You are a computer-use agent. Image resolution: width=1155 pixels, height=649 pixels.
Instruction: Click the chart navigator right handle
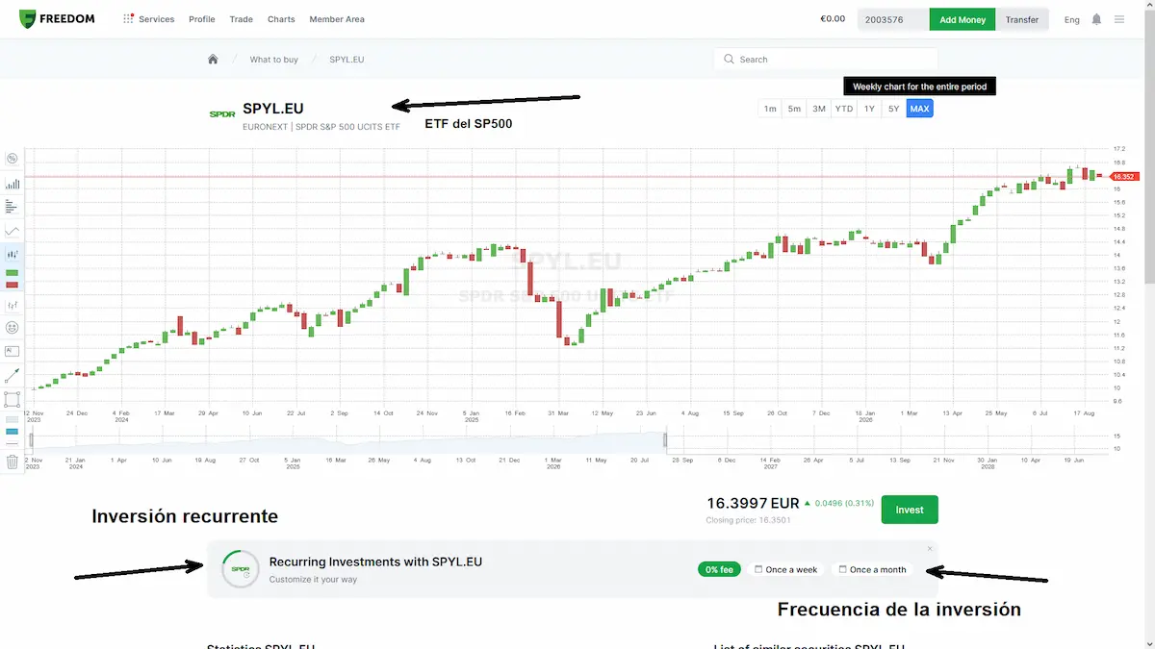pos(666,440)
